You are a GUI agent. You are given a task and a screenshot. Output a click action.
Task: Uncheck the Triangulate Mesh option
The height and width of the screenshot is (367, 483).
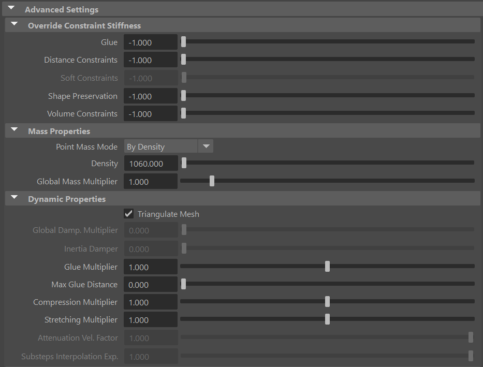(x=128, y=213)
